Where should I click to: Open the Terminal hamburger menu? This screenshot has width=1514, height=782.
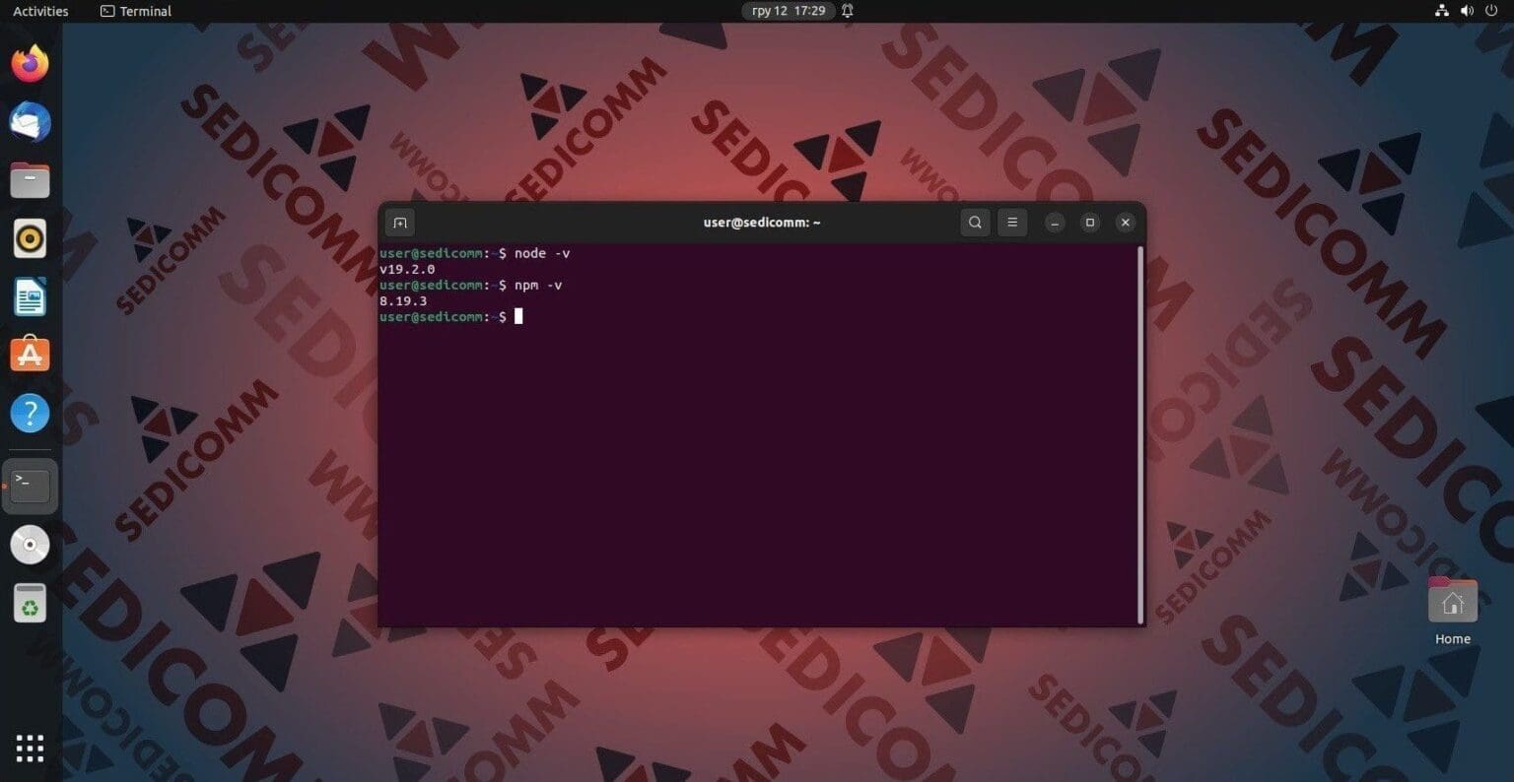[x=1012, y=222]
